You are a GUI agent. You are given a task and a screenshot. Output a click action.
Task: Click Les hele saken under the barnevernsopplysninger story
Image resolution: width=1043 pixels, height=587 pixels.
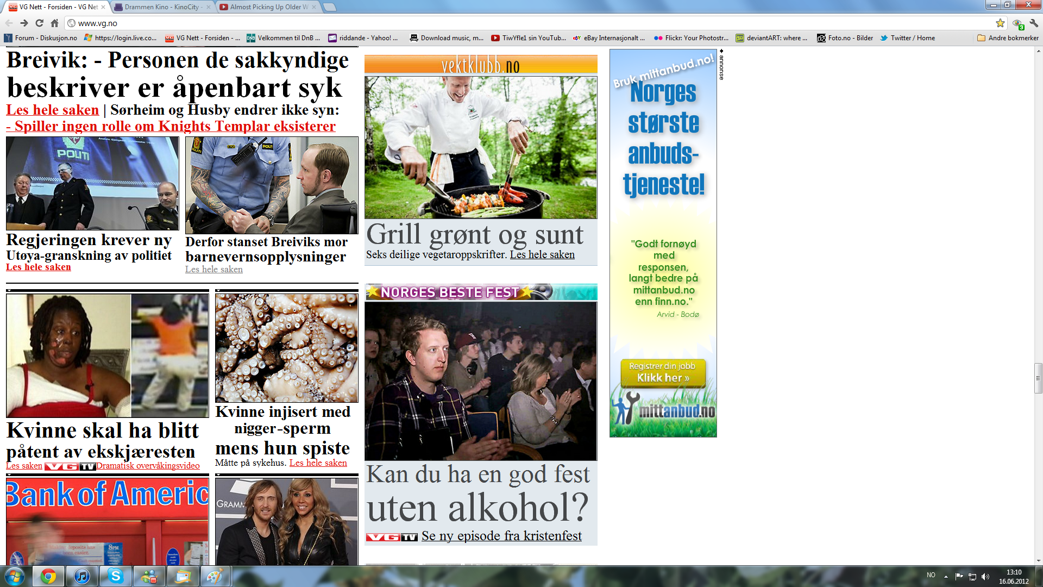click(214, 269)
